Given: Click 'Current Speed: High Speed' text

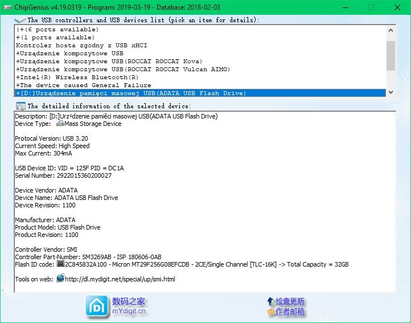Looking at the screenshot, I should (52, 146).
